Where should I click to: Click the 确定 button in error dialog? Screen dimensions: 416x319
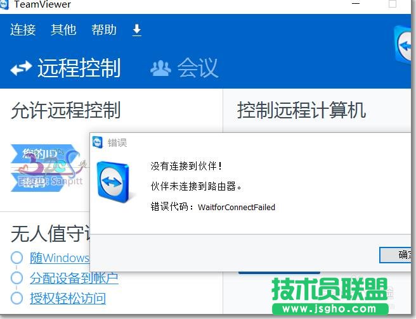click(396, 255)
